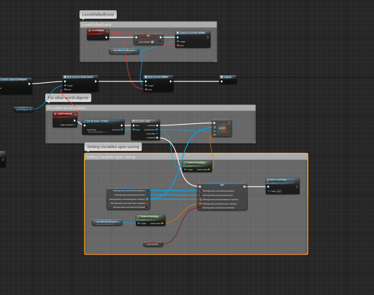Click the self target field on Save Level Data
Viewport: 374px width, 295px height.
pyautogui.click(x=279, y=191)
